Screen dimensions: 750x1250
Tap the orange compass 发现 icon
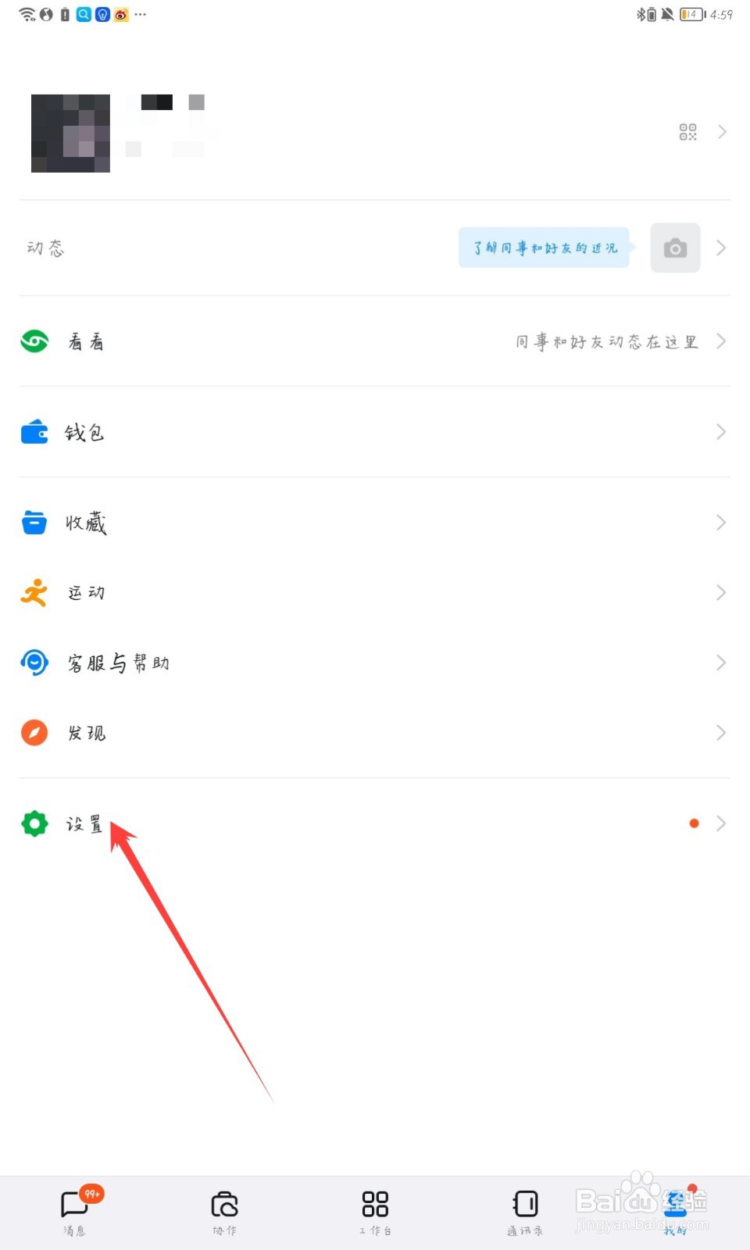tap(34, 733)
